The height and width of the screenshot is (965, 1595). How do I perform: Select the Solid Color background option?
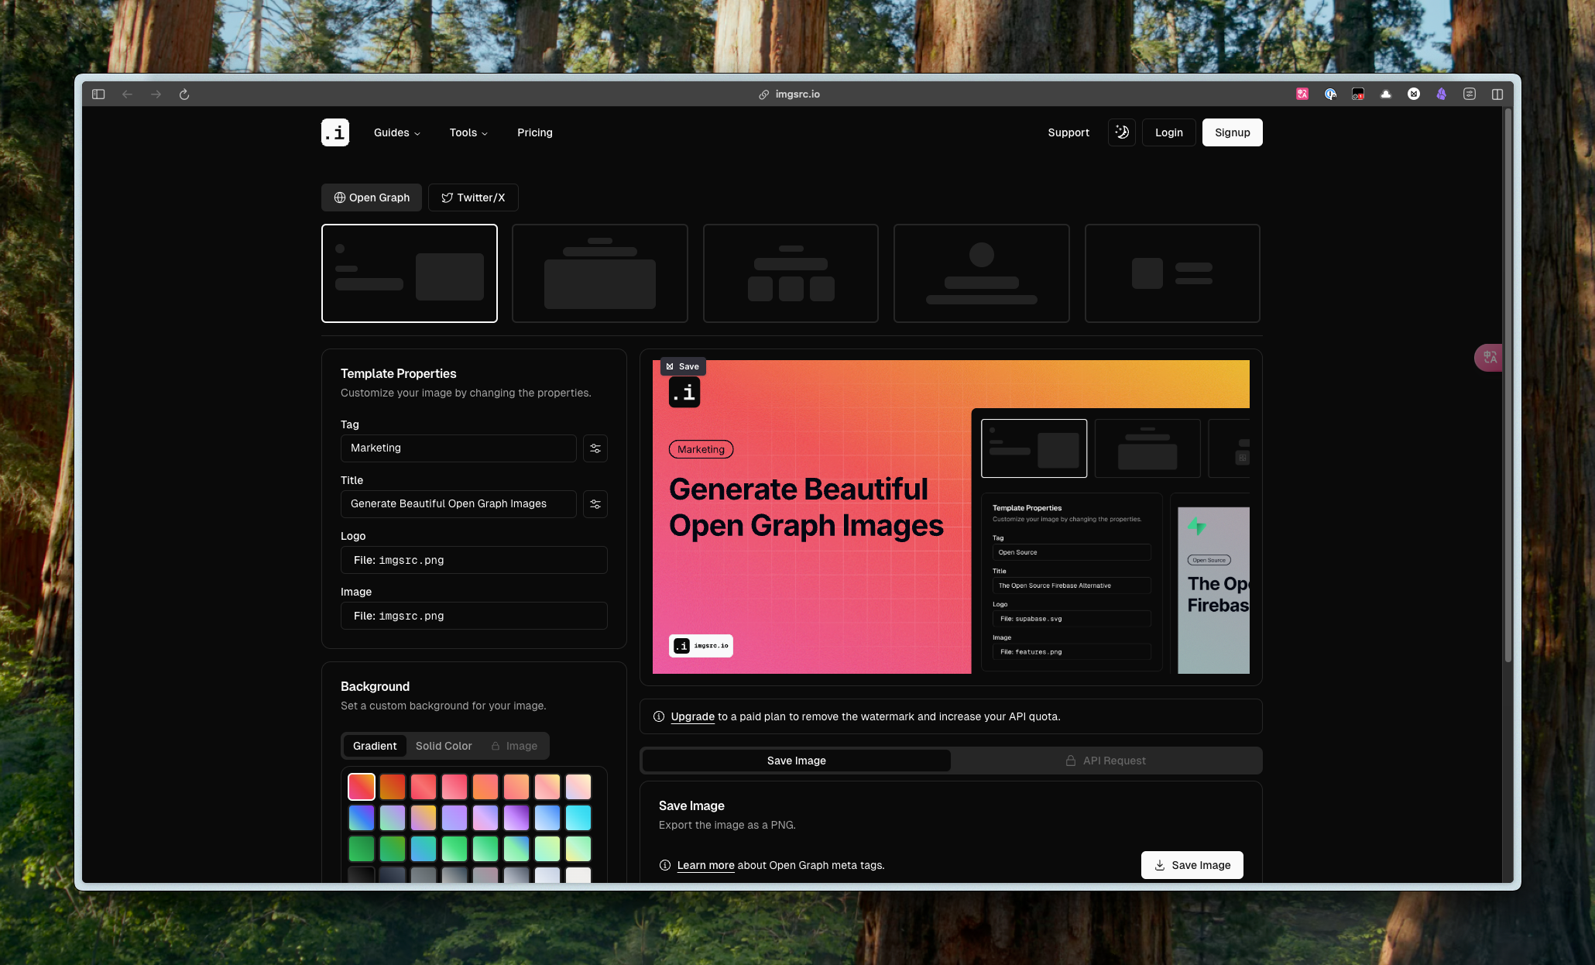pyautogui.click(x=443, y=747)
